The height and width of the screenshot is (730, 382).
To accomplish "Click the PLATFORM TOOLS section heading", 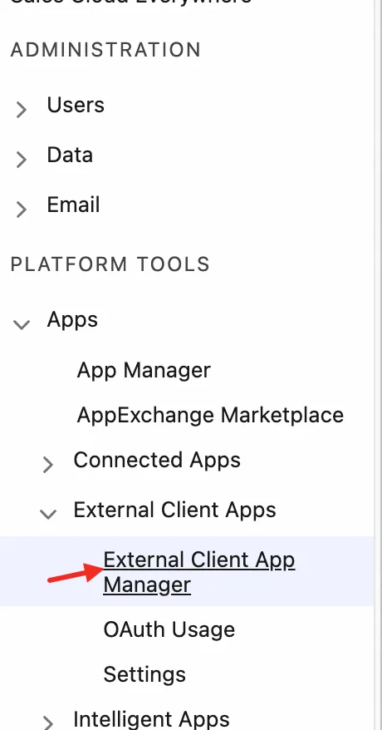I will point(110,264).
